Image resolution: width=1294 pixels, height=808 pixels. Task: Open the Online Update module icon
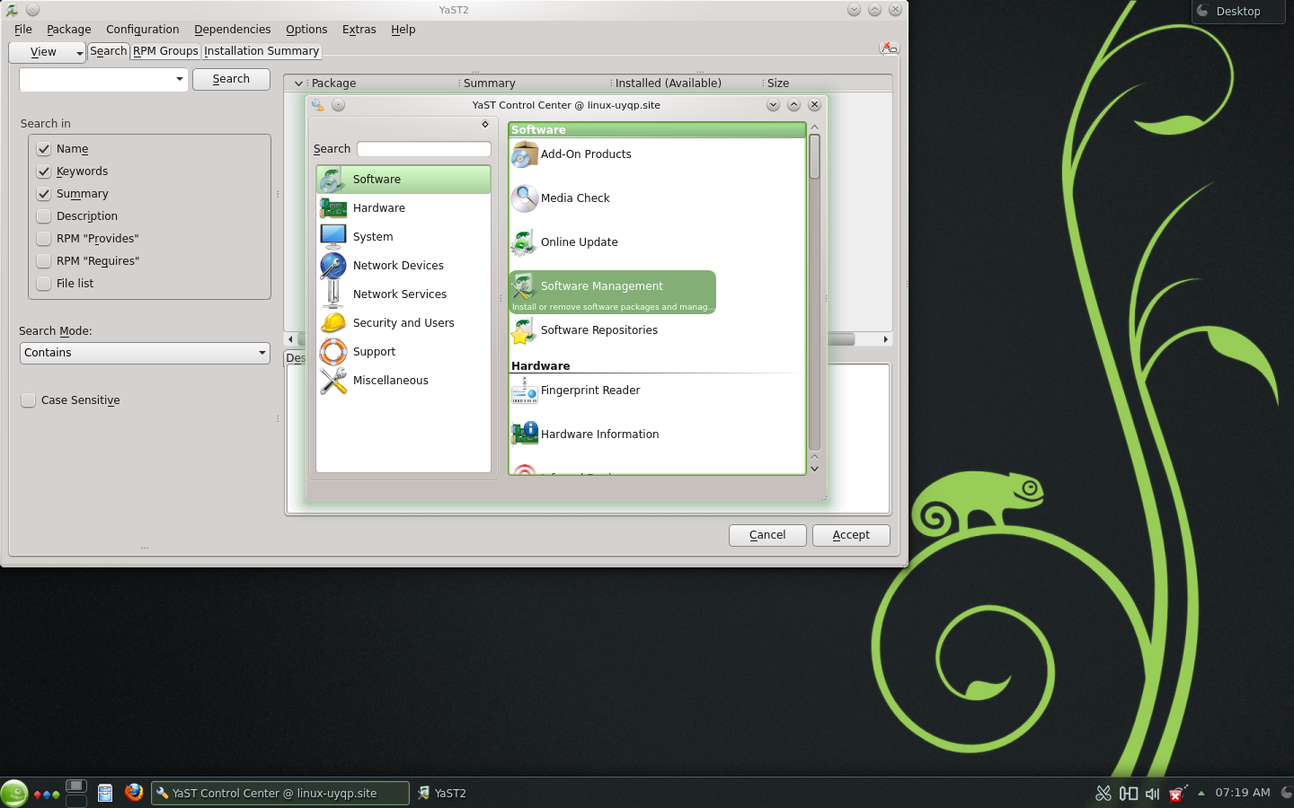[x=524, y=242]
